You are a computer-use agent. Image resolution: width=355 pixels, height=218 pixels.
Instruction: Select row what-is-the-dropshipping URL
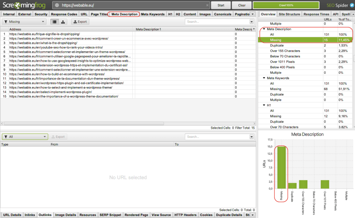128,43
